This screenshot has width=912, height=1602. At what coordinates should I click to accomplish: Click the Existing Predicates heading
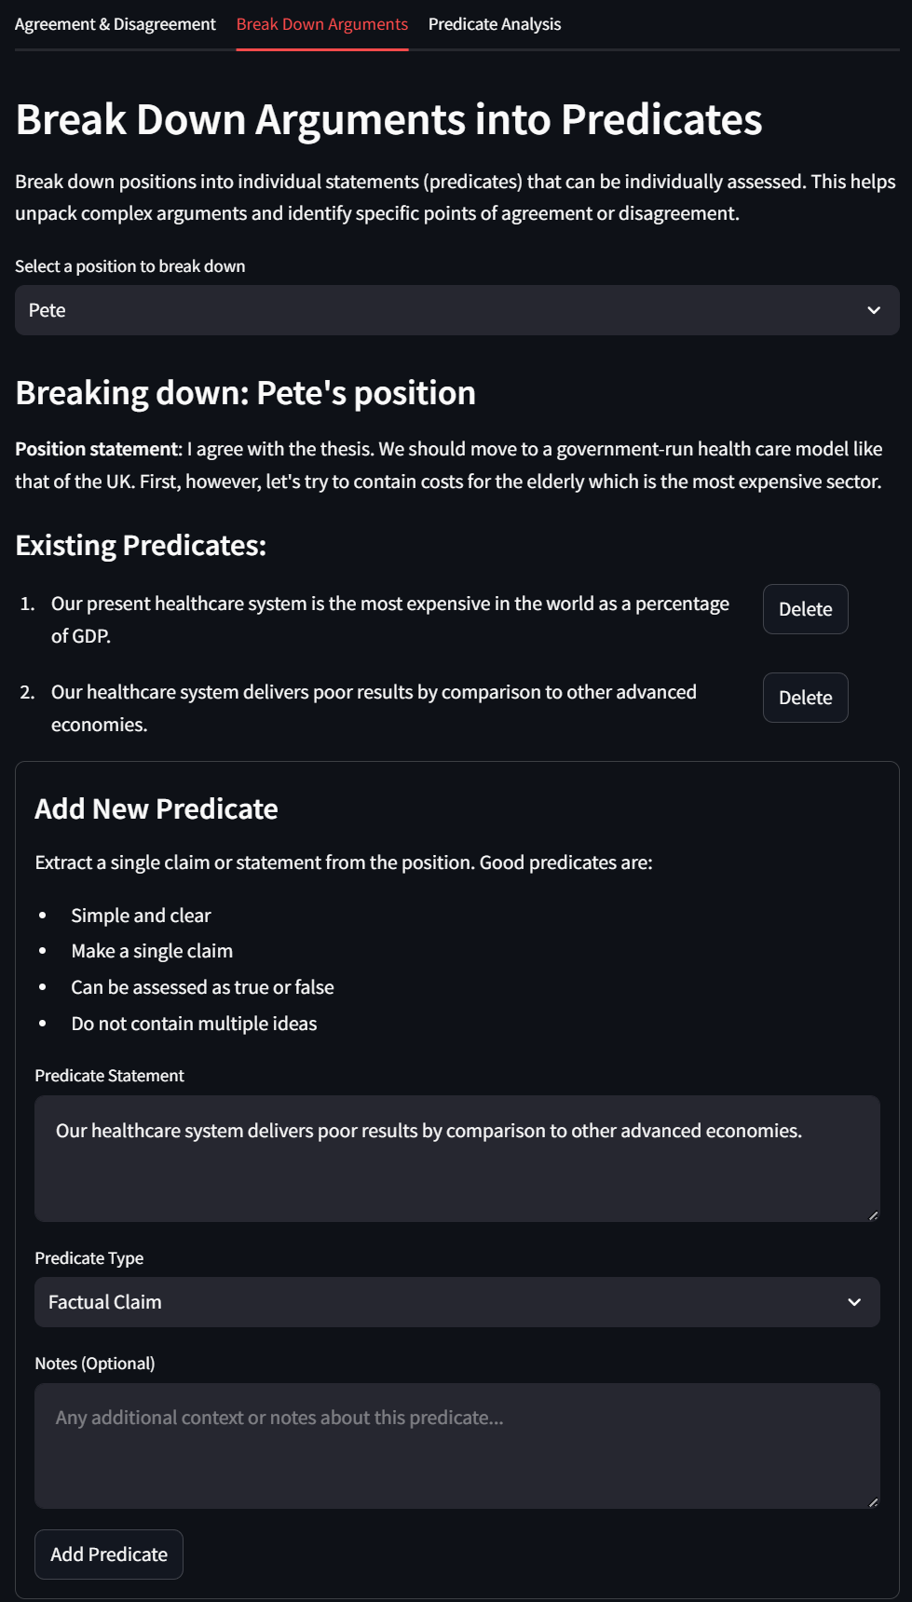(x=141, y=545)
